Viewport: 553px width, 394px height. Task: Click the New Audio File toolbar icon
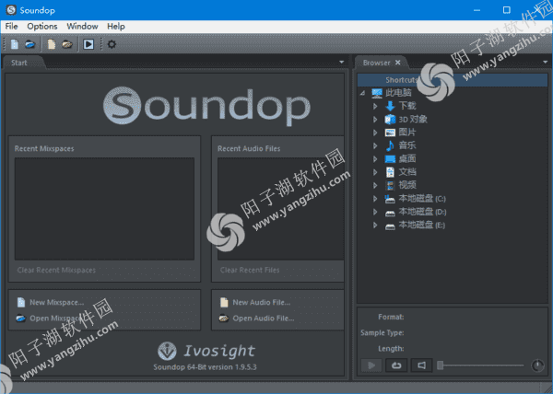(x=52, y=44)
